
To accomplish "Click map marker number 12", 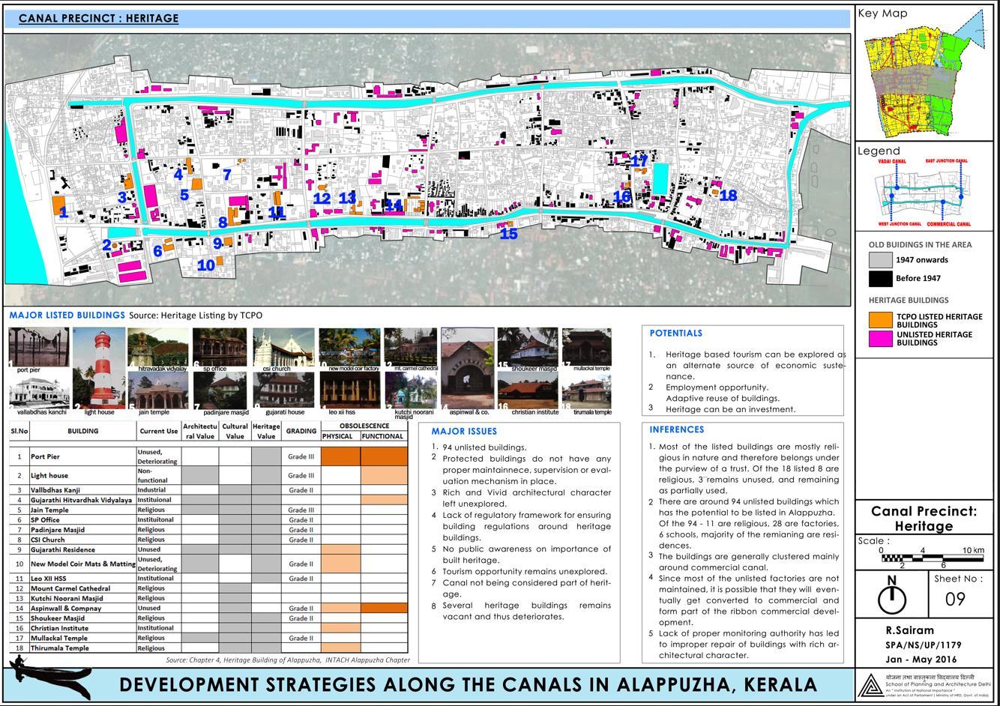I will click(322, 199).
